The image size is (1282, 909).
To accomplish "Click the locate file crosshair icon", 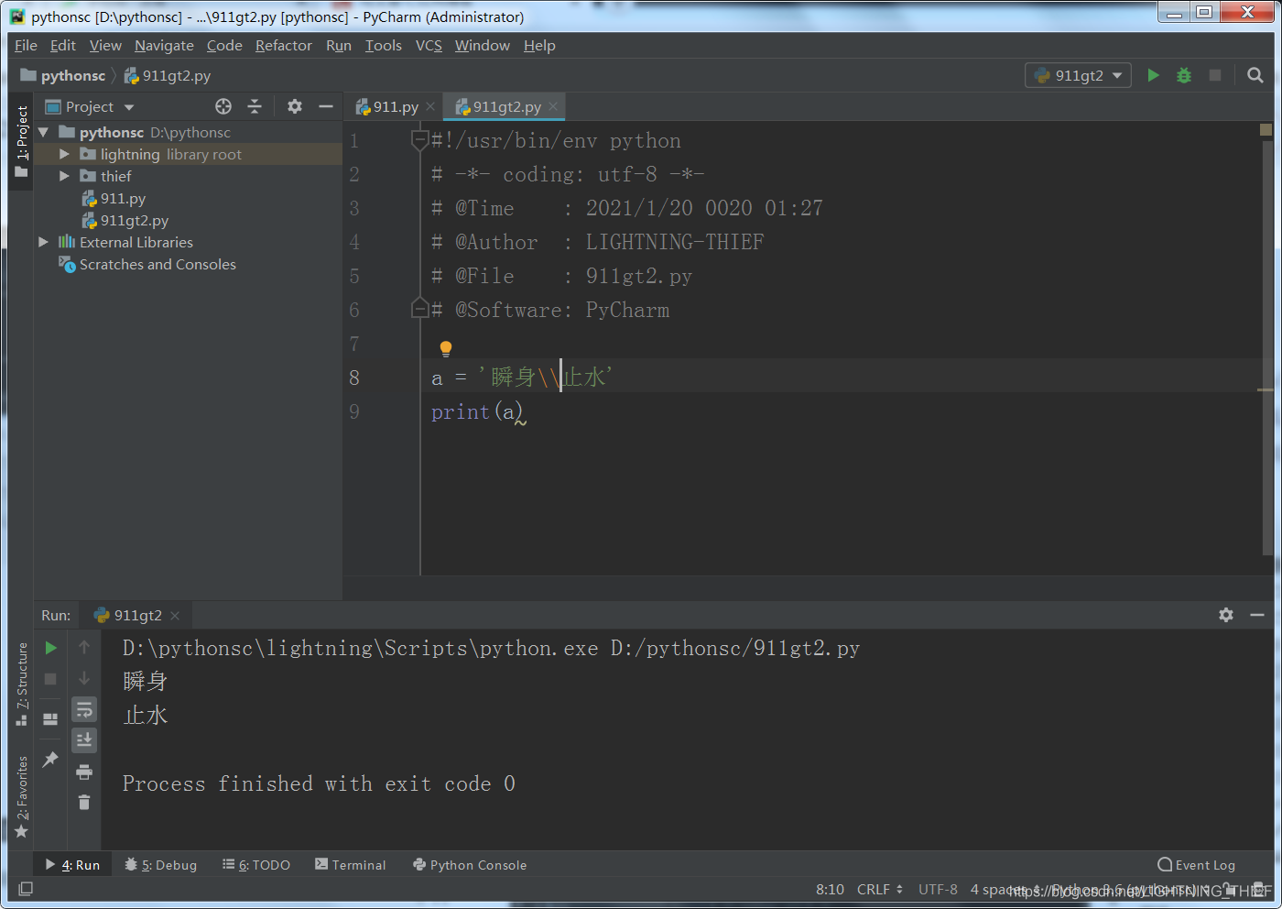I will (x=223, y=106).
